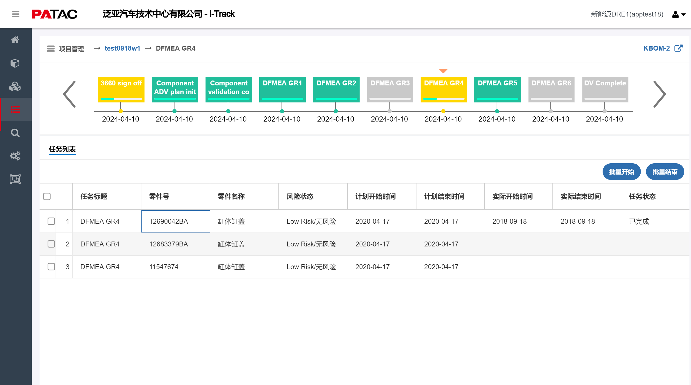Click the 批量开始 button
The image size is (691, 385).
621,172
